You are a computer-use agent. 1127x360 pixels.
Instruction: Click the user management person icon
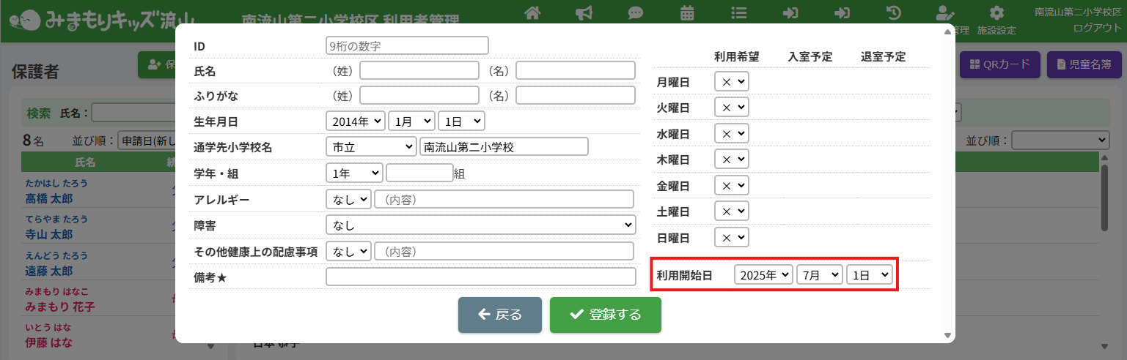click(x=945, y=12)
